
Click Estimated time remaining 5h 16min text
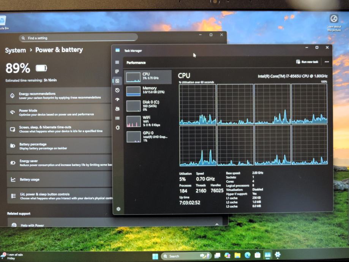point(31,80)
